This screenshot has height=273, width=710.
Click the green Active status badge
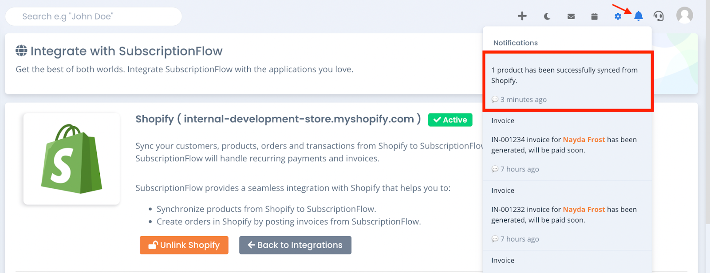(450, 120)
